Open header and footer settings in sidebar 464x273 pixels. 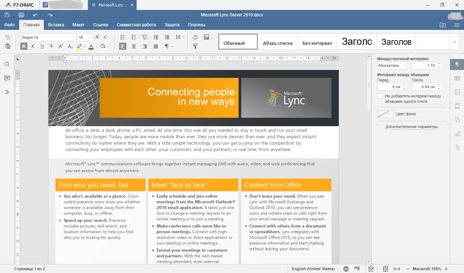click(x=457, y=106)
